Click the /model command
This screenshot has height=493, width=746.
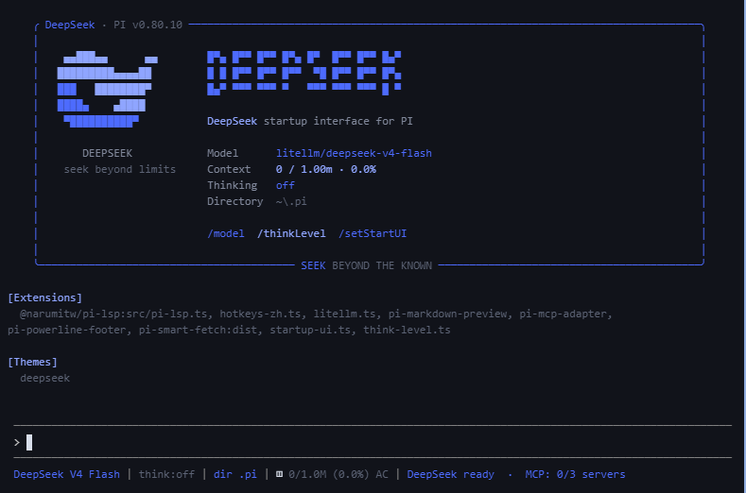(x=226, y=233)
